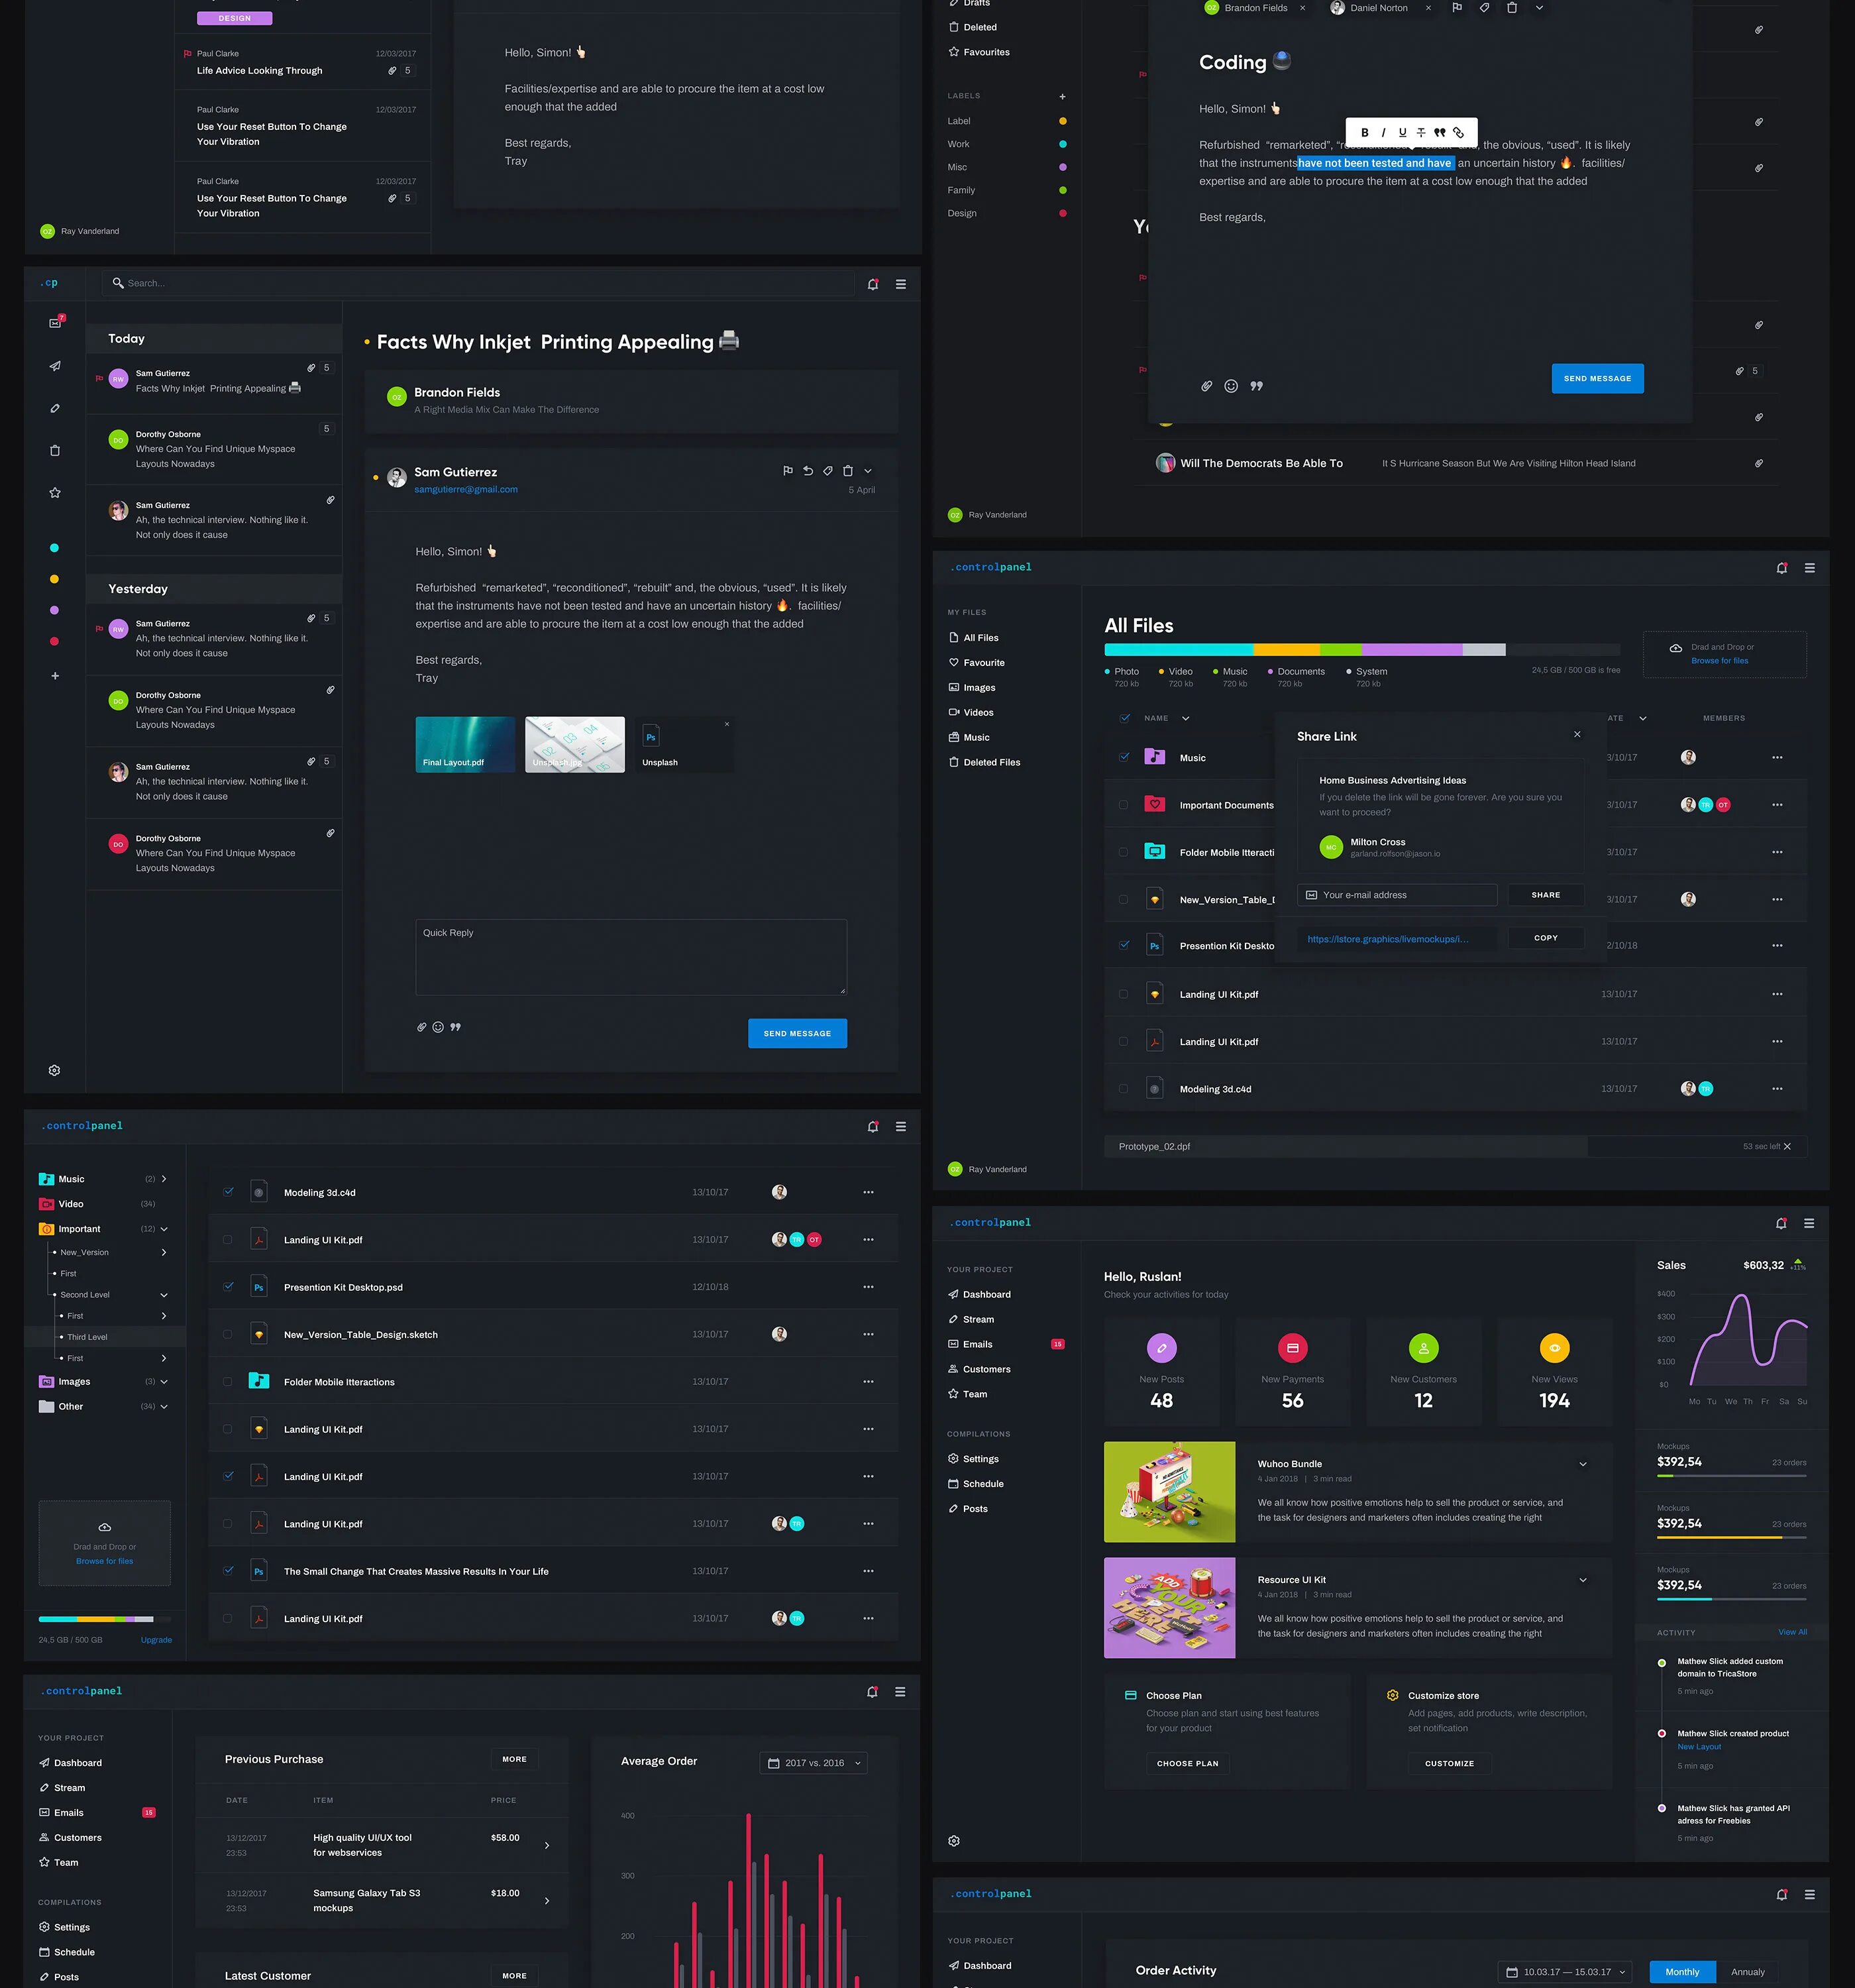This screenshot has height=1988, width=1855.
Task: Click the emoji icon below Quick Reply
Action: click(438, 1027)
